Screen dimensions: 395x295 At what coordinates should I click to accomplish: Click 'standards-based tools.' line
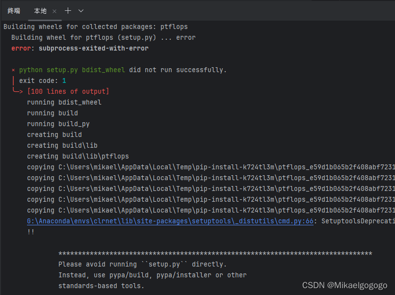pos(101,286)
